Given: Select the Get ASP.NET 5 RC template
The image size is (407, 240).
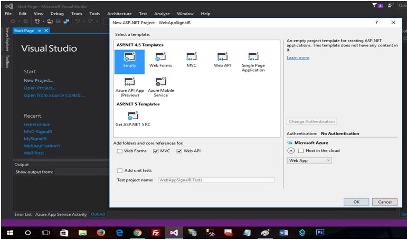Looking at the screenshot, I should click(133, 119).
